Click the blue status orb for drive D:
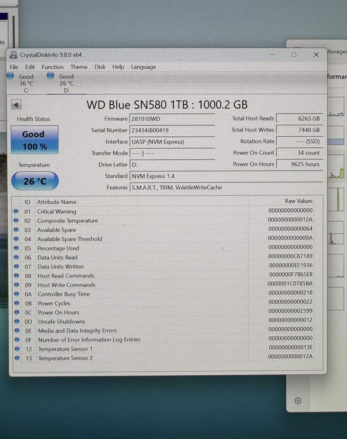Image resolution: width=347 pixels, height=439 pixels. click(51, 75)
